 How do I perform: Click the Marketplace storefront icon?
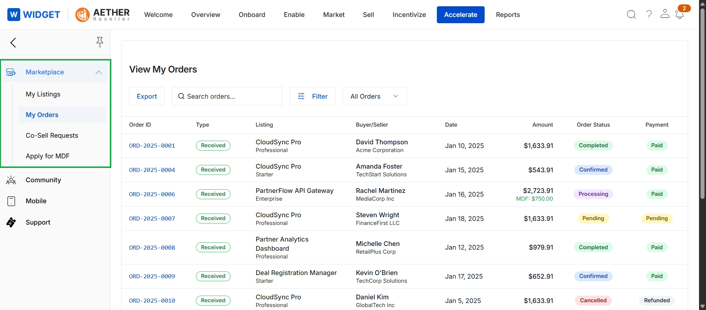pos(11,72)
